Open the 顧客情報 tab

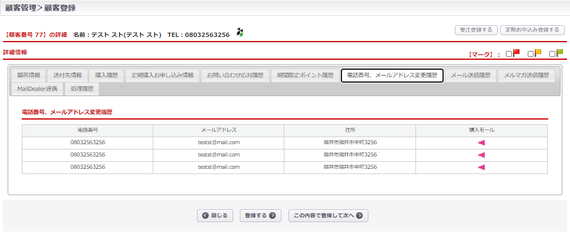click(29, 76)
